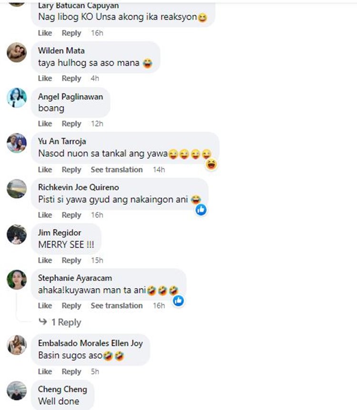Open Embalsado Morales Ellen Joy's name link
The height and width of the screenshot is (410, 357).
[x=90, y=343]
